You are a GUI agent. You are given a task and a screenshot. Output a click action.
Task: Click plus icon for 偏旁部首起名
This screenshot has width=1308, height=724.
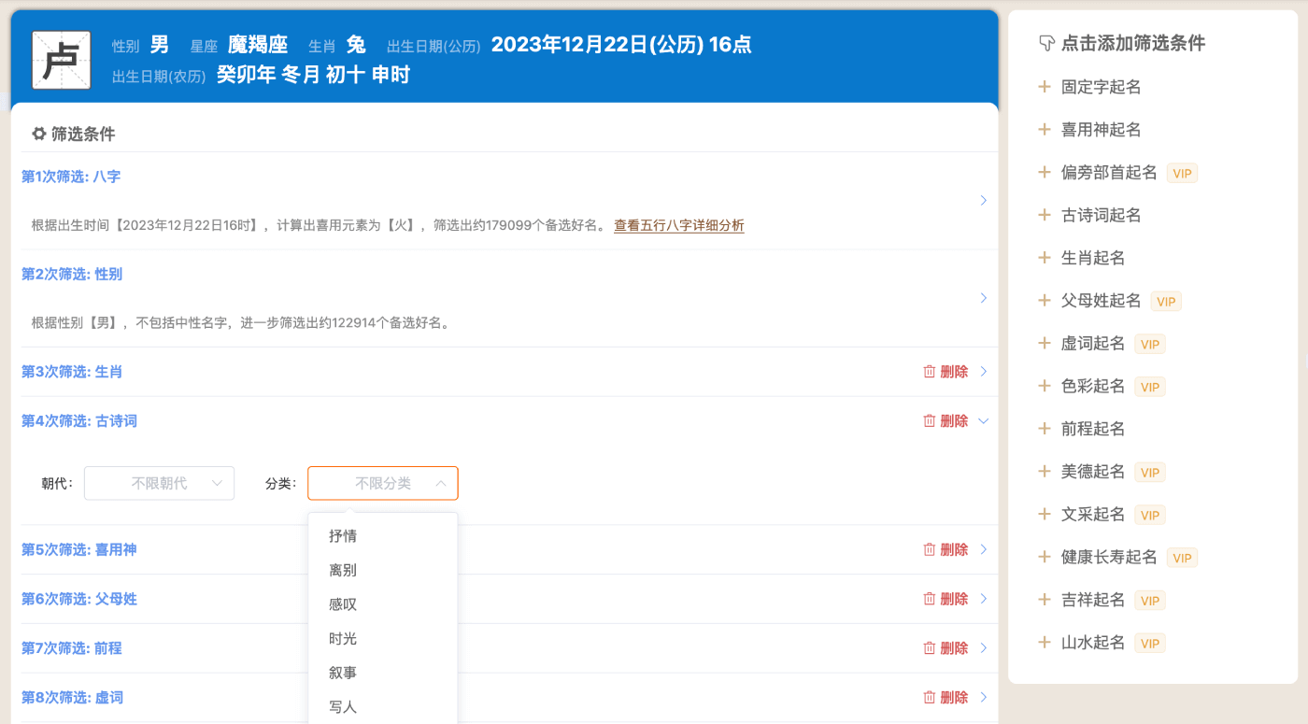pos(1045,172)
